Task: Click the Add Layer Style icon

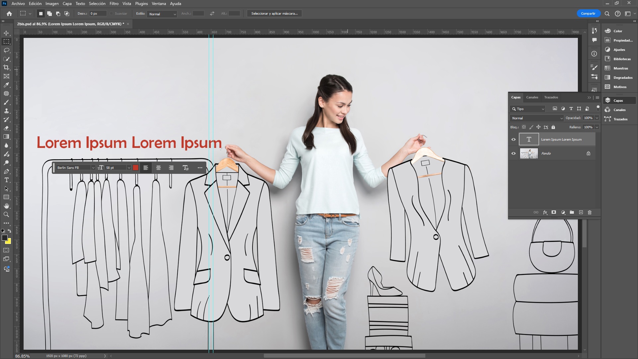Action: (545, 213)
